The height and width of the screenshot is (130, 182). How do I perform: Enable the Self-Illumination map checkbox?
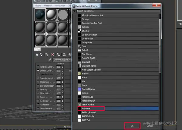38,86
